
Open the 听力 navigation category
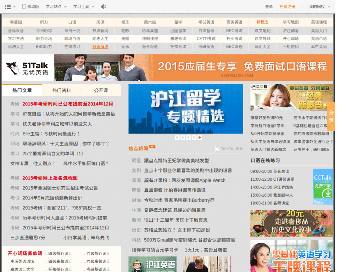click(x=44, y=22)
